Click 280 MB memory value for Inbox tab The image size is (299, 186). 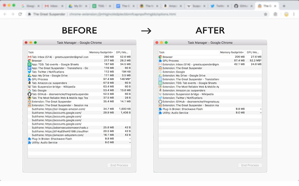pos(109,57)
